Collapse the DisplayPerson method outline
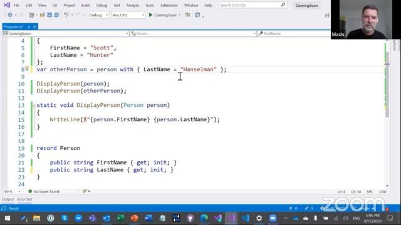 34,105
